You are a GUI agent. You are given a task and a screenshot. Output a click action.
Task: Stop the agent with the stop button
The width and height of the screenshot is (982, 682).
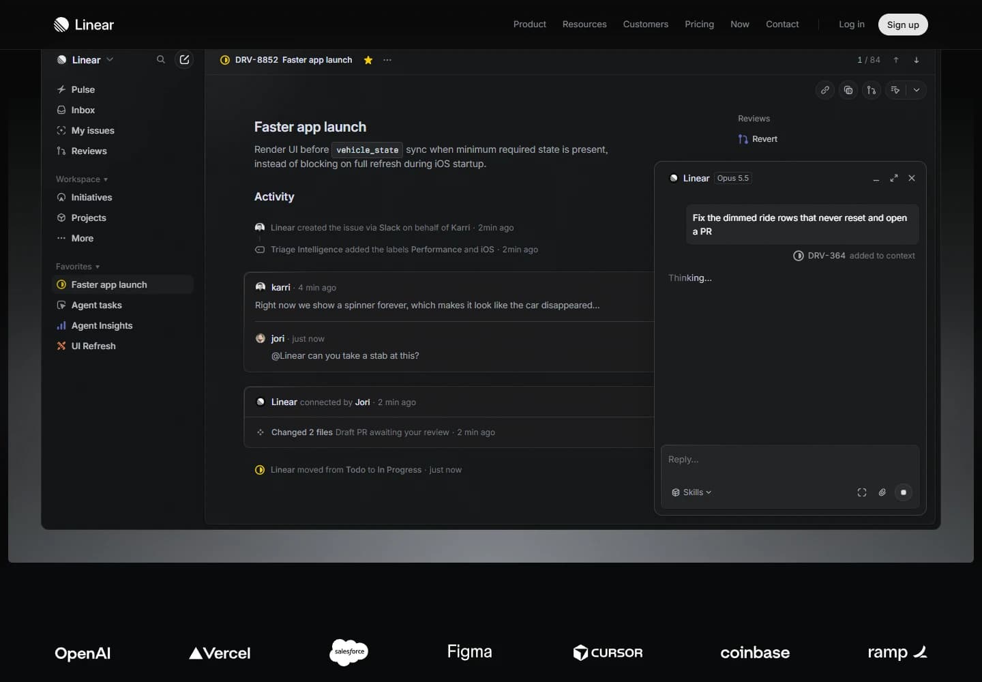(904, 492)
